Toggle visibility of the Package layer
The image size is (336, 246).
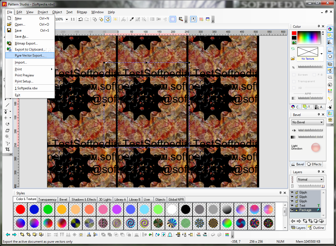pyautogui.click(x=292, y=210)
